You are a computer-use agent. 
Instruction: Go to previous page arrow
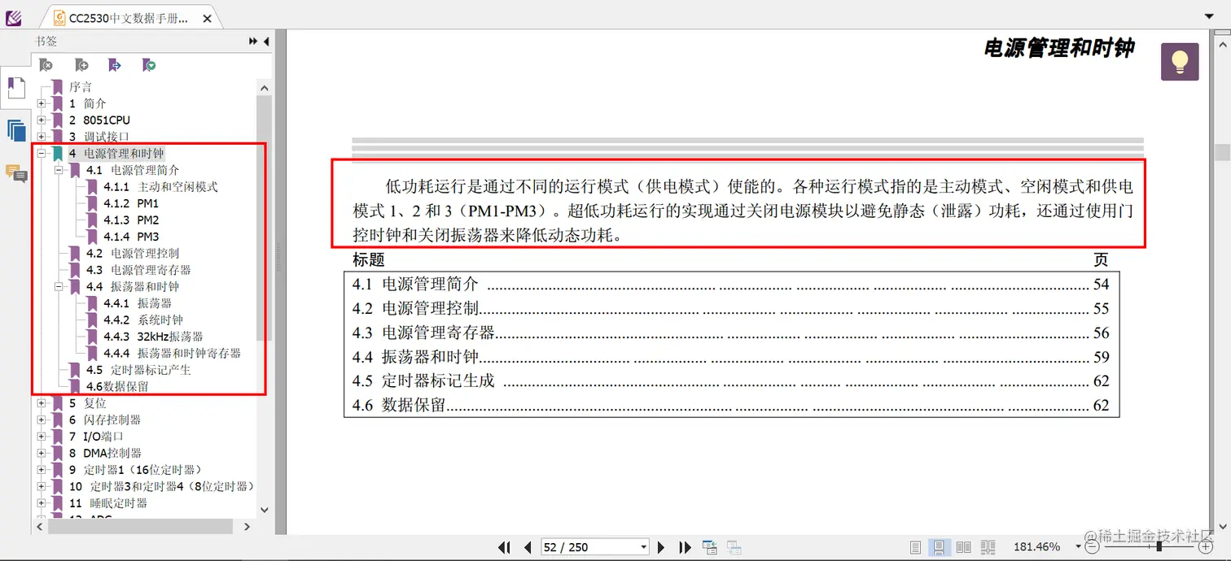coord(528,547)
